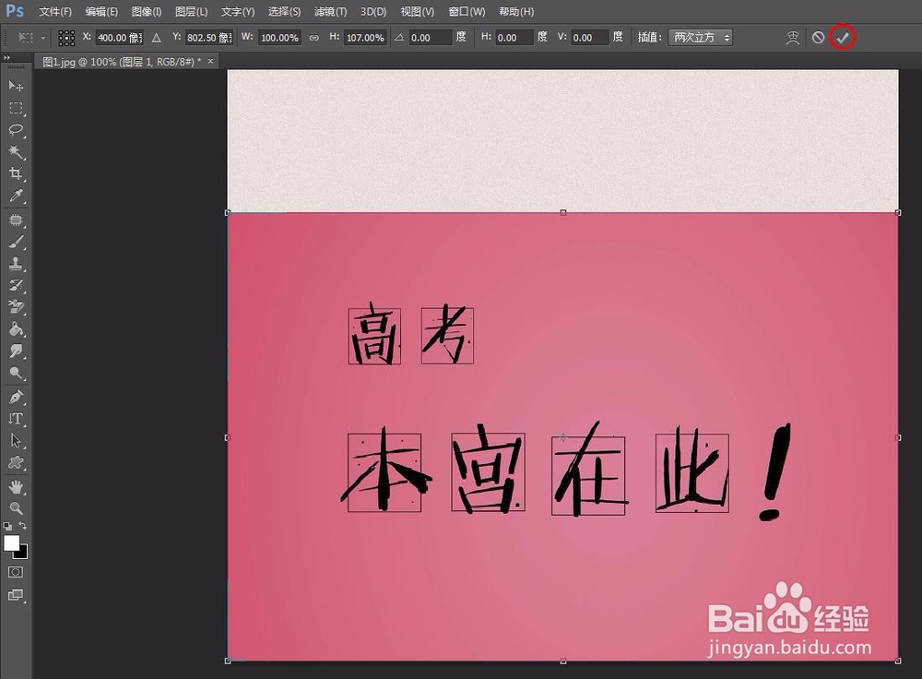Click the top-center transform handle
The height and width of the screenshot is (679, 922).
click(562, 212)
